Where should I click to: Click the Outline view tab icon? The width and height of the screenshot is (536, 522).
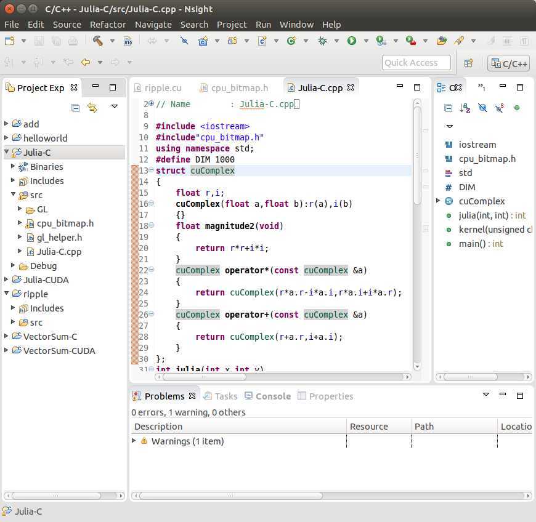click(x=441, y=88)
